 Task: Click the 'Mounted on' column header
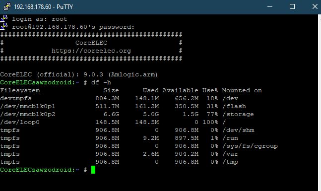pos(242,90)
